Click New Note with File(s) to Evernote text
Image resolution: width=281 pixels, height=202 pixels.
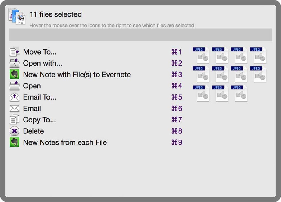click(x=77, y=74)
